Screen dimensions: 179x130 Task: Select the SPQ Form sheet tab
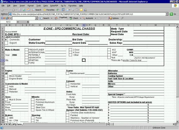coord(17,124)
